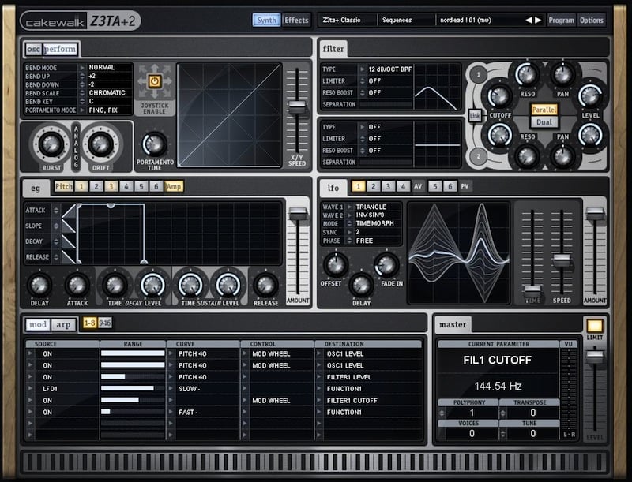The width and height of the screenshot is (632, 482).
Task: Open filter 2 Type dropdown showing OFF
Action: pos(362,127)
